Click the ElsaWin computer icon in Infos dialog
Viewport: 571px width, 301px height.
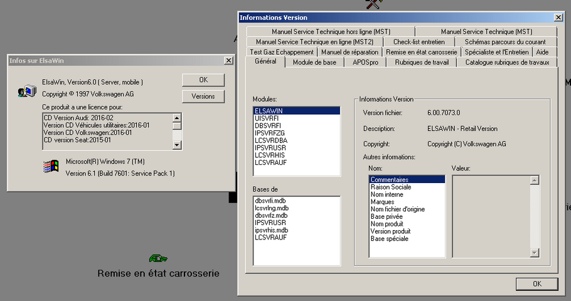[x=28, y=91]
